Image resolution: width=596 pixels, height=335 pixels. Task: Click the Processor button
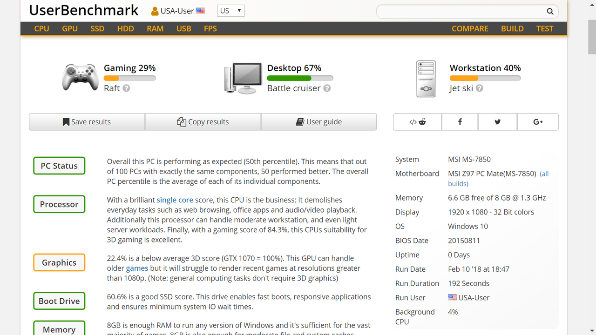click(59, 204)
